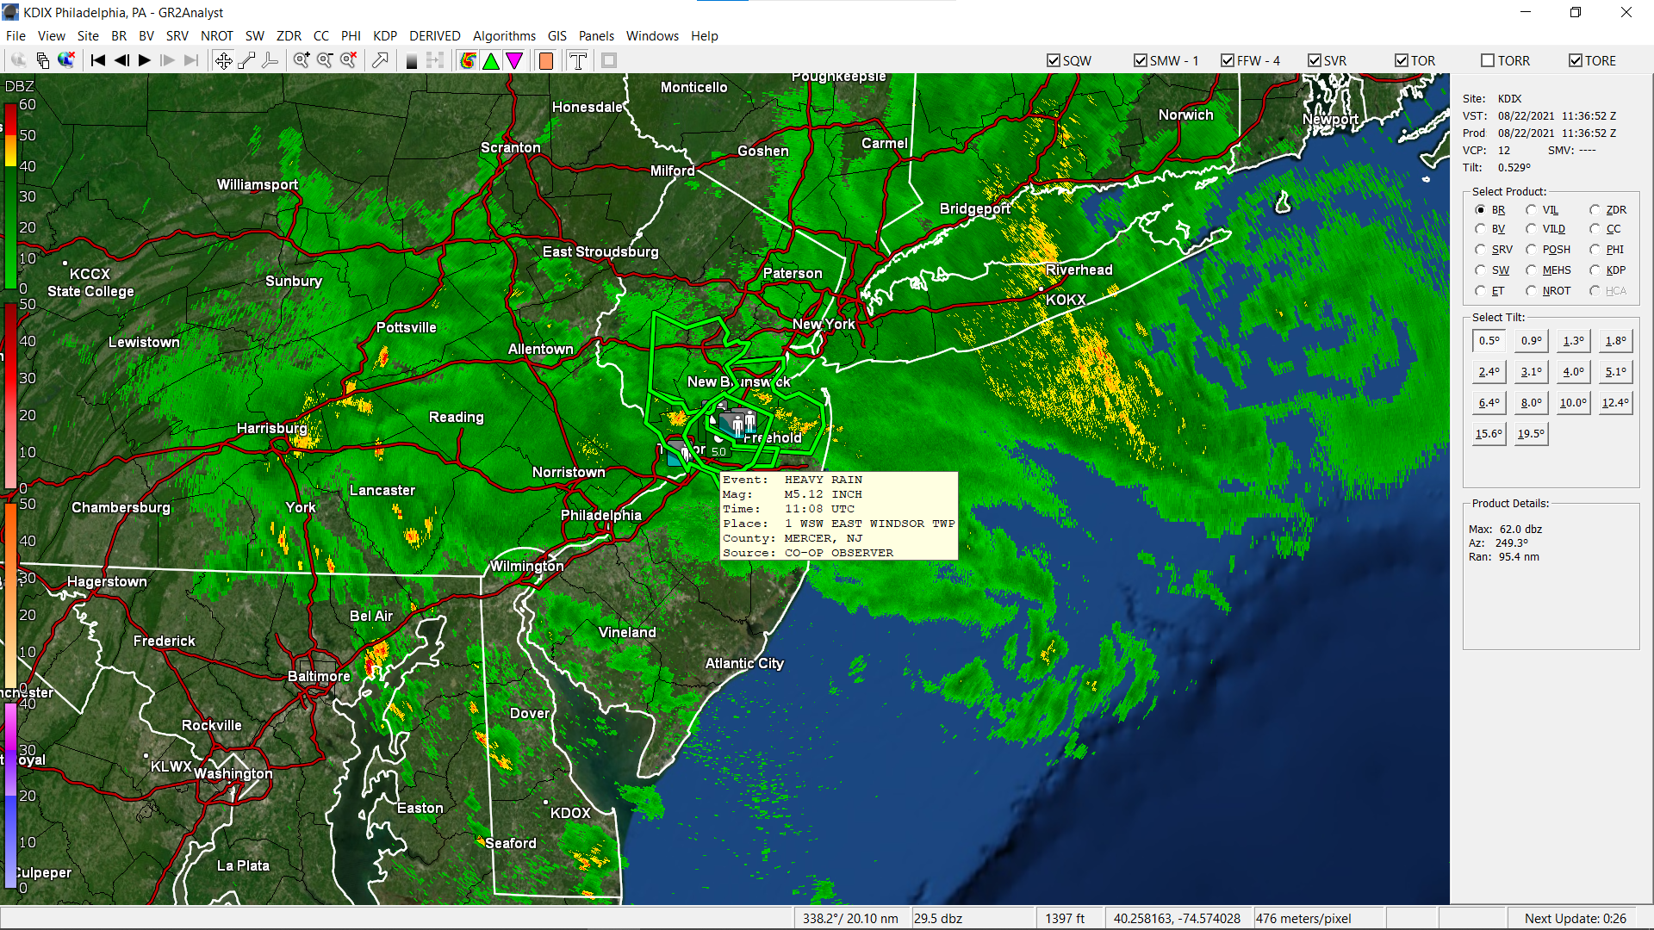This screenshot has width=1654, height=930.
Task: Jump to first frame in loop
Action: [98, 60]
